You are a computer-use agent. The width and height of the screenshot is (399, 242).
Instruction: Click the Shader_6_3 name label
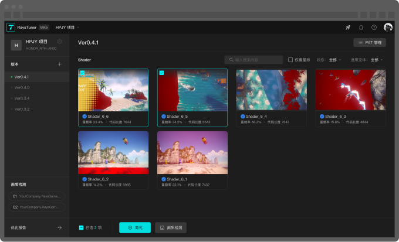pos(336,117)
